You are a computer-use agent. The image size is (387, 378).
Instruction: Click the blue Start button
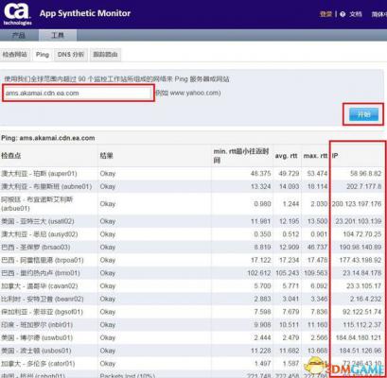363,114
